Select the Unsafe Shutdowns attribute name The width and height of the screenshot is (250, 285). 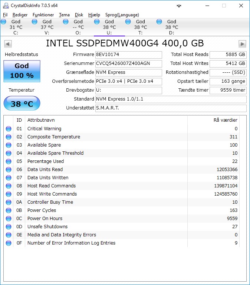pyautogui.click(x=47, y=227)
